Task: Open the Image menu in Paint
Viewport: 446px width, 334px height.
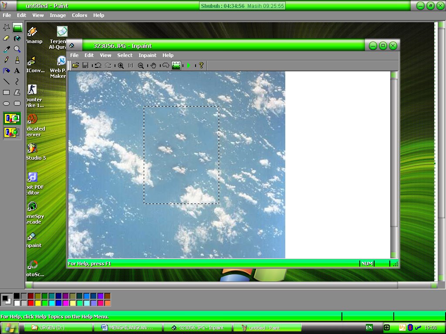Action: click(x=58, y=15)
